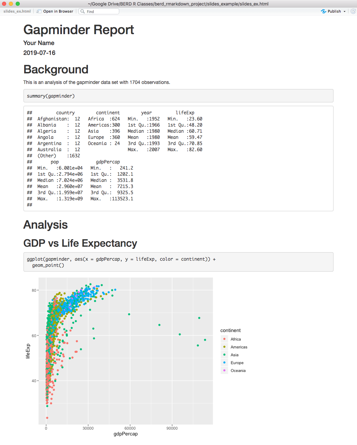Click the green maximize window button
Screen dimensions: 357x445
[18, 4]
